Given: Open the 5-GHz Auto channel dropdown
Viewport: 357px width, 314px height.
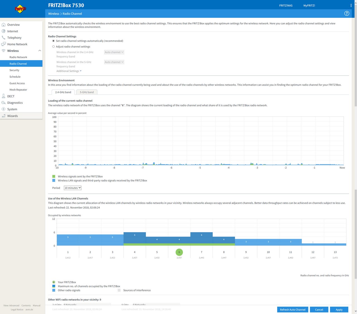Looking at the screenshot, I should 114,62.
